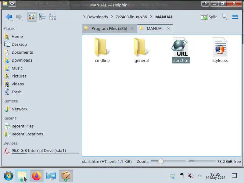Click the help question mark button
This screenshot has width=244, height=183.
205,4
